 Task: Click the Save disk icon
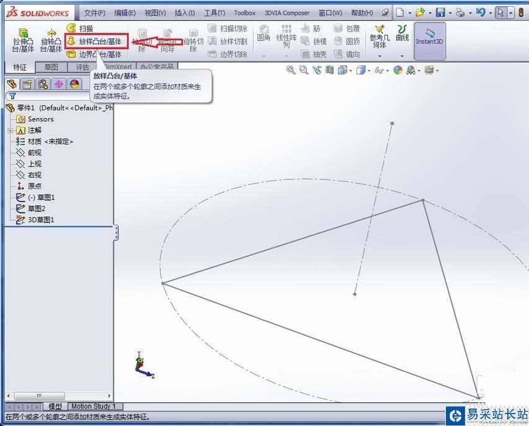440,13
